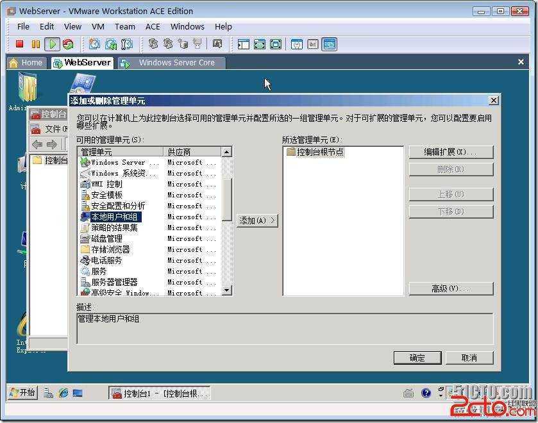Open the Team menu
This screenshot has height=423, width=538.
coord(125,26)
